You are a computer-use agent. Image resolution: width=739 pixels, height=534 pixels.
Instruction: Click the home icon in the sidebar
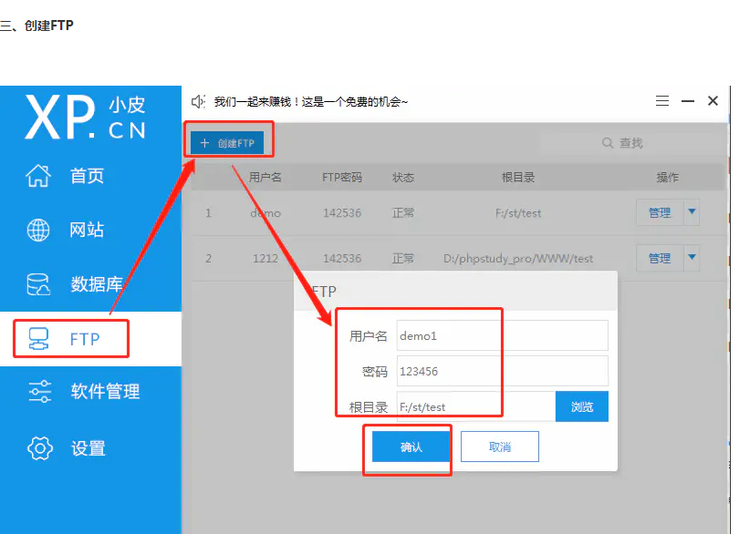point(38,176)
